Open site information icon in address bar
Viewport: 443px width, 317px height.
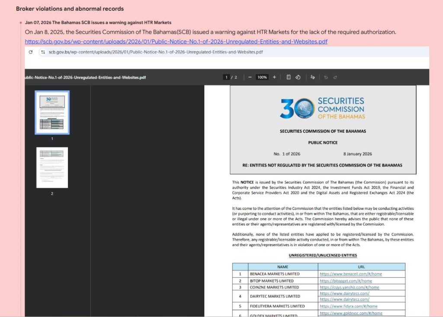pyautogui.click(x=42, y=52)
